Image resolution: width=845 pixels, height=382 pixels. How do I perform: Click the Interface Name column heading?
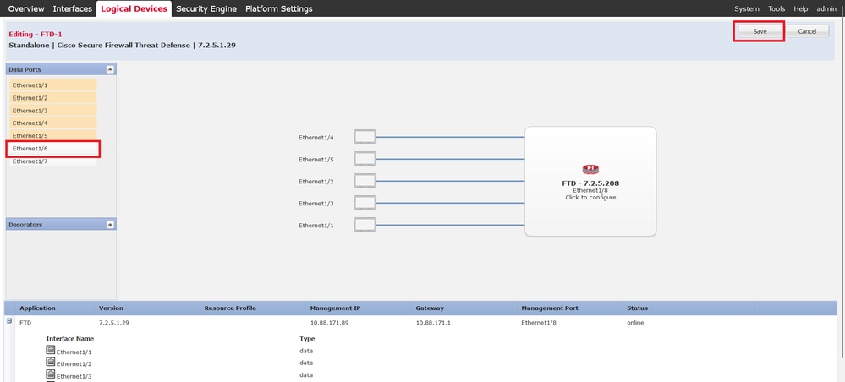70,339
